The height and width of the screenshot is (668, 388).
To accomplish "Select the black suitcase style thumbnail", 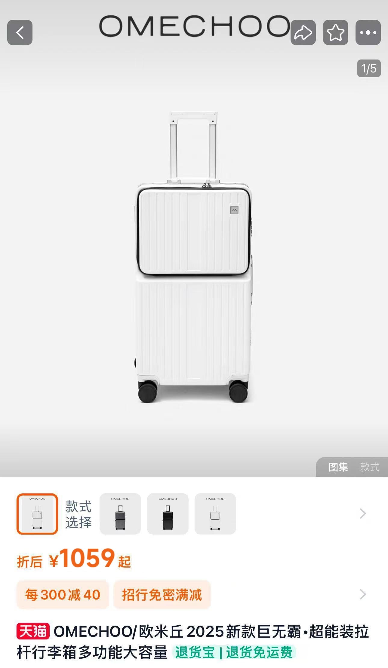I will (x=168, y=514).
